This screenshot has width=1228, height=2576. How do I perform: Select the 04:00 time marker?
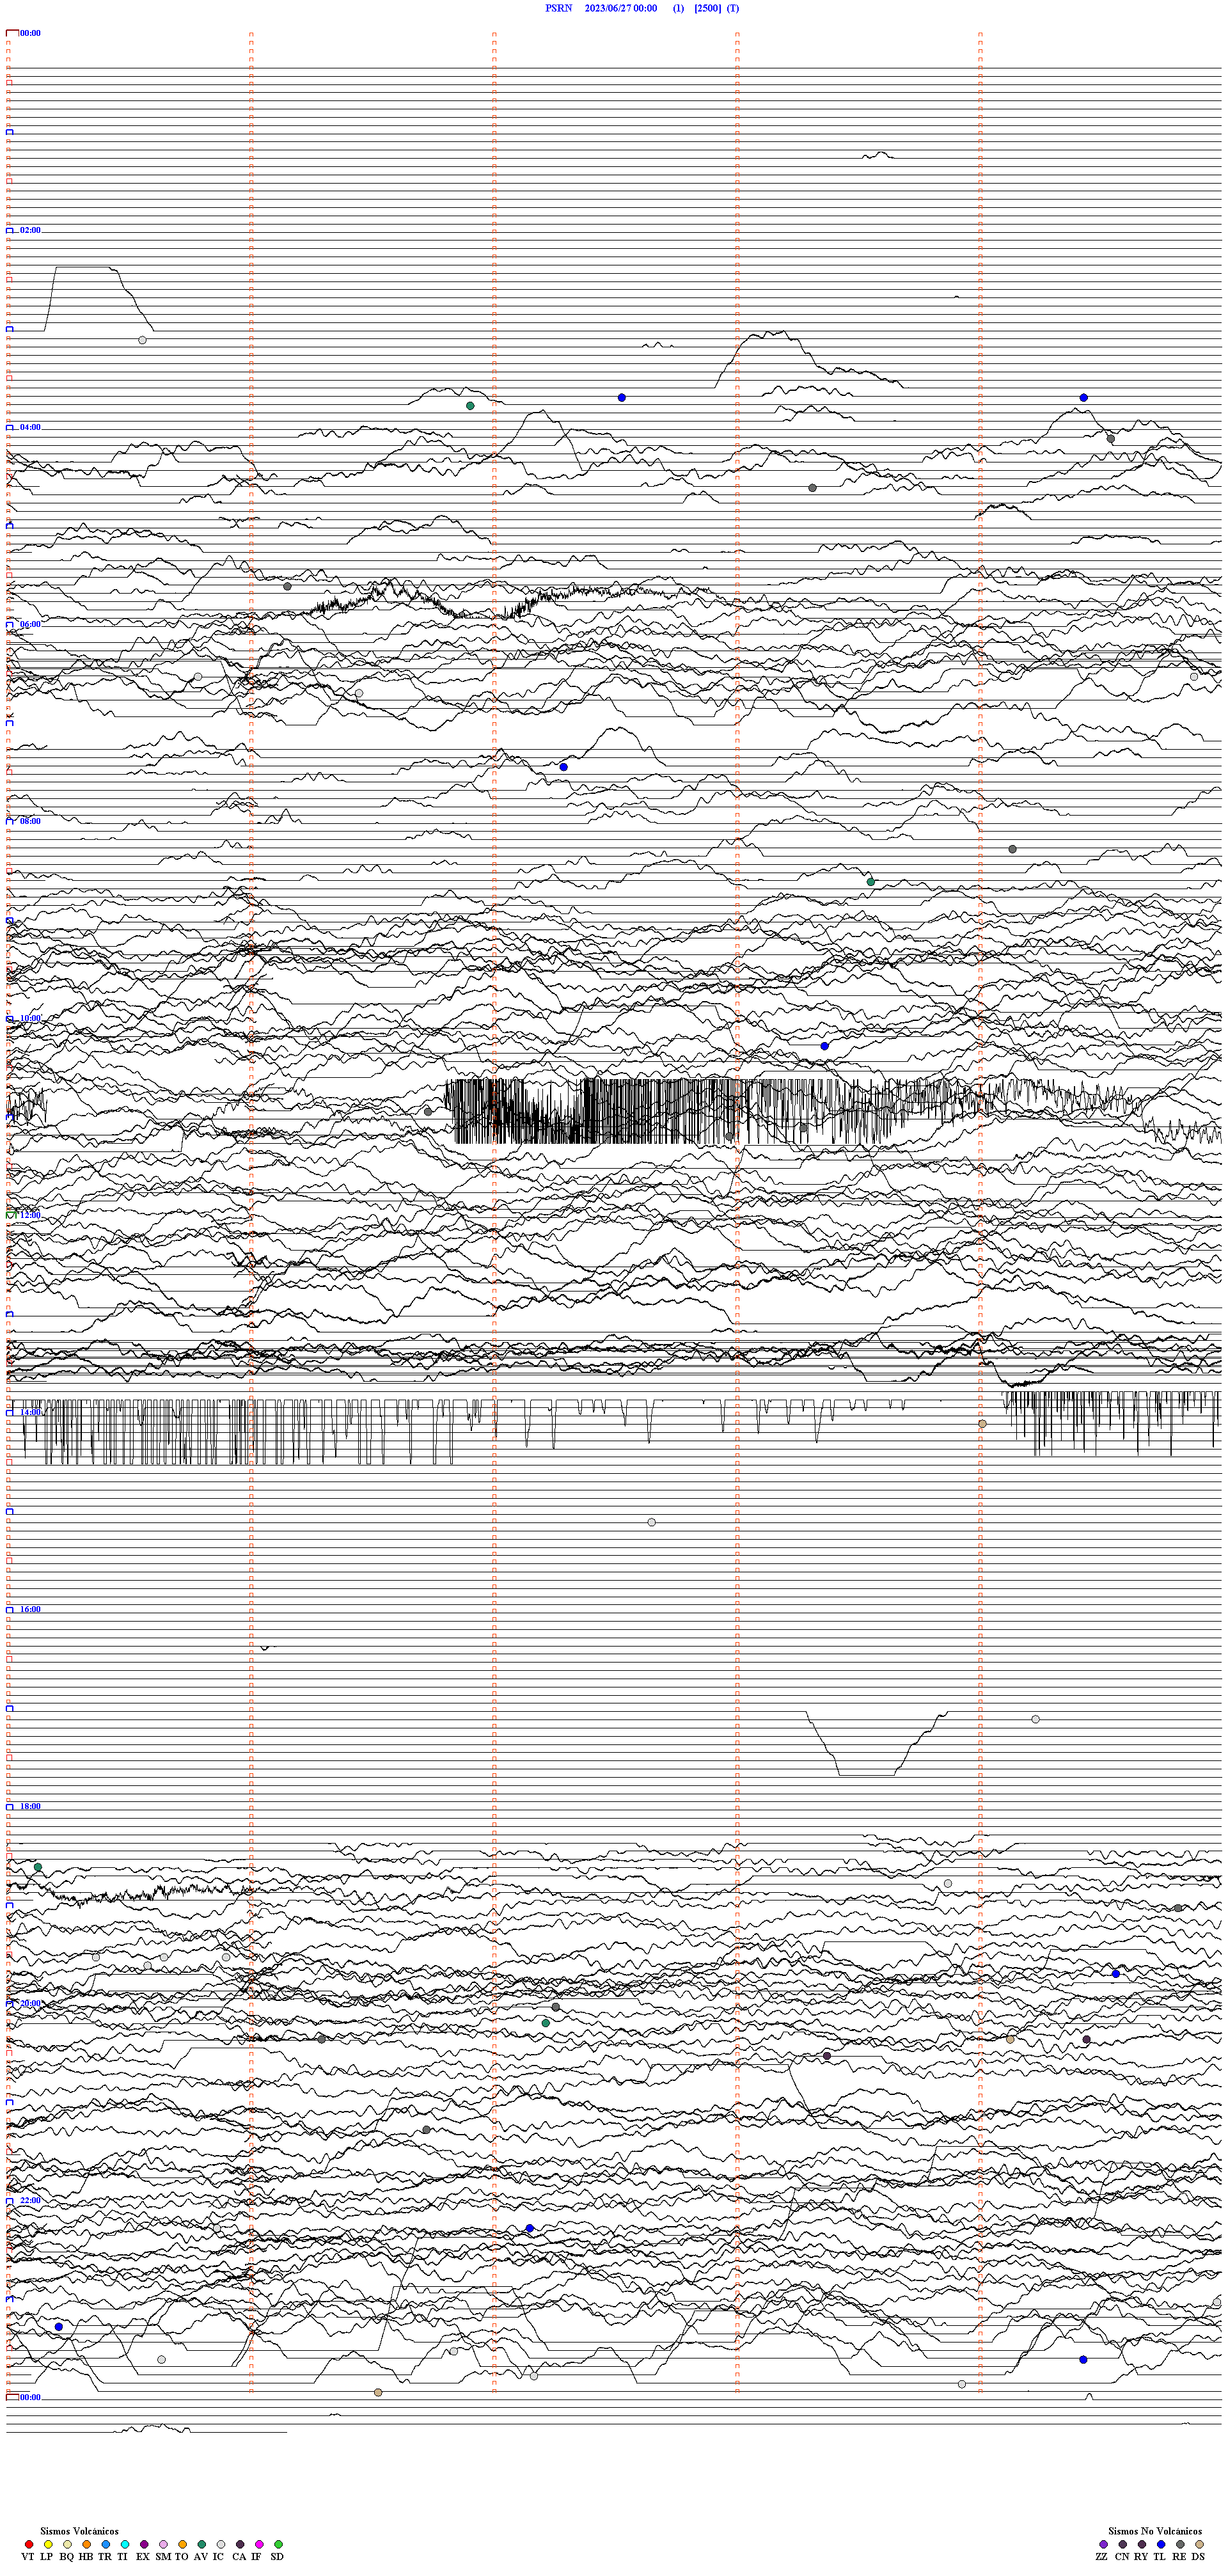click(x=30, y=427)
